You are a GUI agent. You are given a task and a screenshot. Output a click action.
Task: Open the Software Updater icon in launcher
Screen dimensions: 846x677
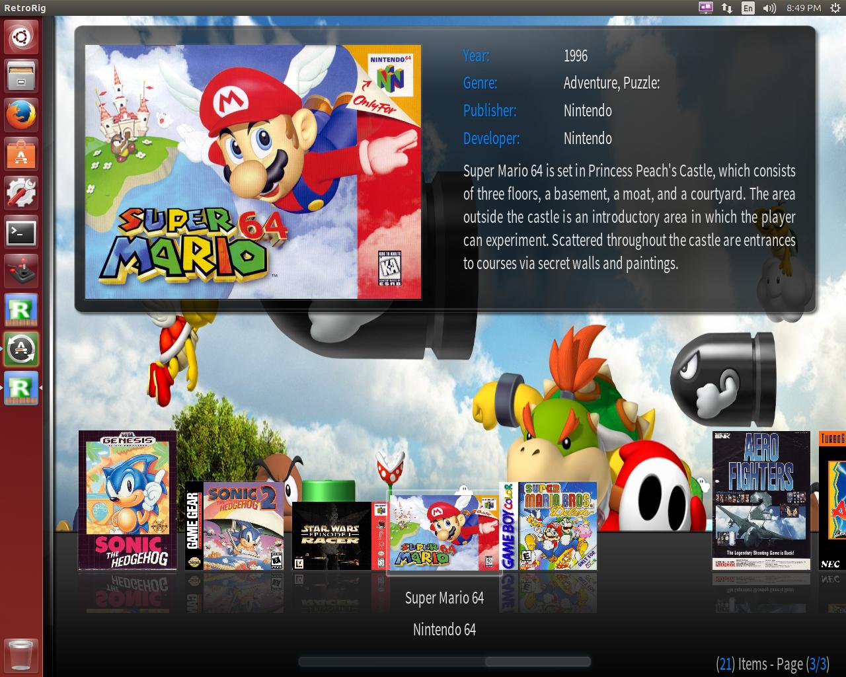pyautogui.click(x=21, y=349)
